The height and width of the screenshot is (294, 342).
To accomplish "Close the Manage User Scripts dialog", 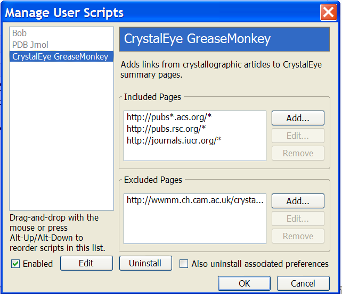I will [x=327, y=12].
